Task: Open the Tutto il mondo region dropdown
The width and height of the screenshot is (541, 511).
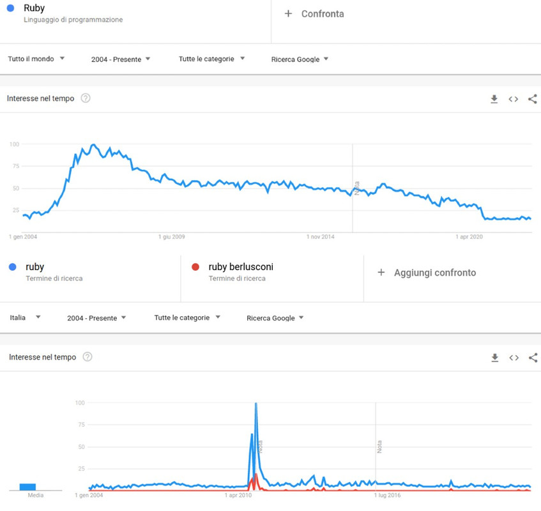Action: [x=36, y=59]
